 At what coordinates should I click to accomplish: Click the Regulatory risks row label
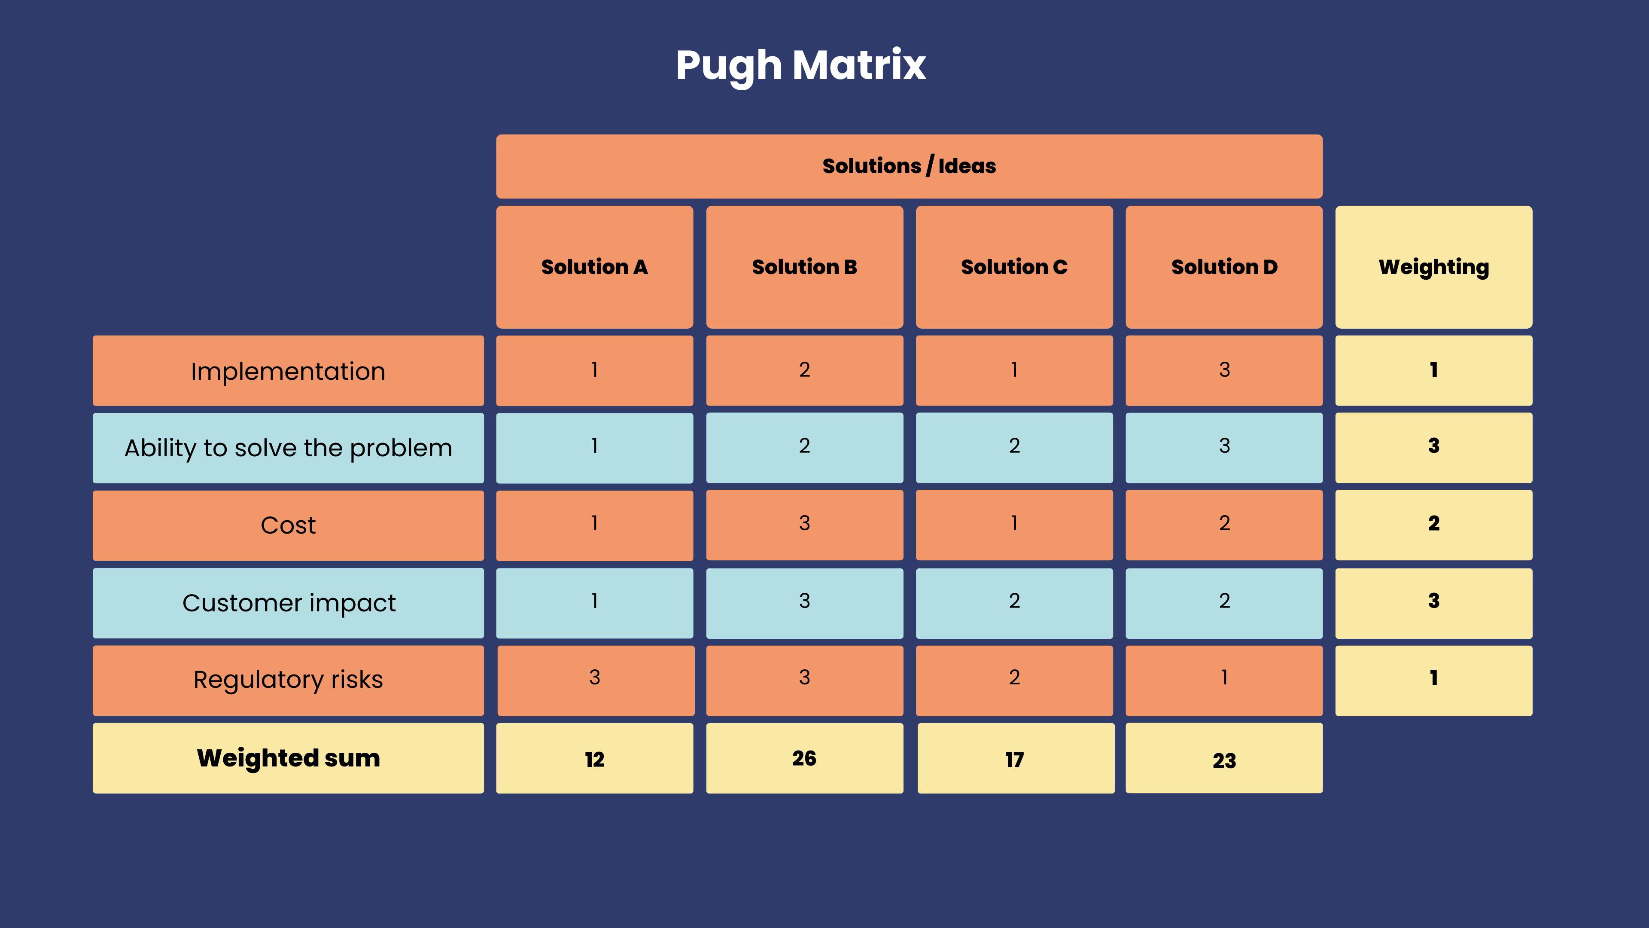(x=288, y=679)
